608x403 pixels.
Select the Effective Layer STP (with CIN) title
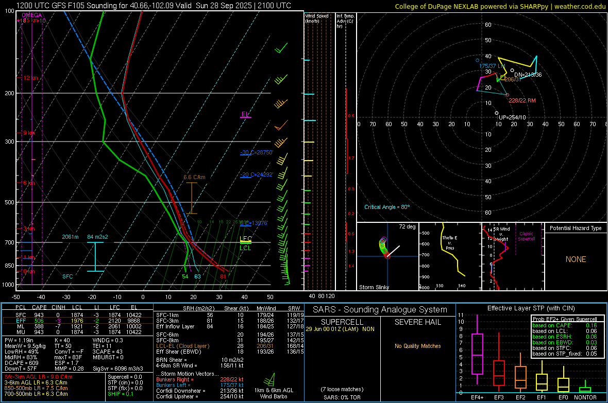pyautogui.click(x=531, y=308)
